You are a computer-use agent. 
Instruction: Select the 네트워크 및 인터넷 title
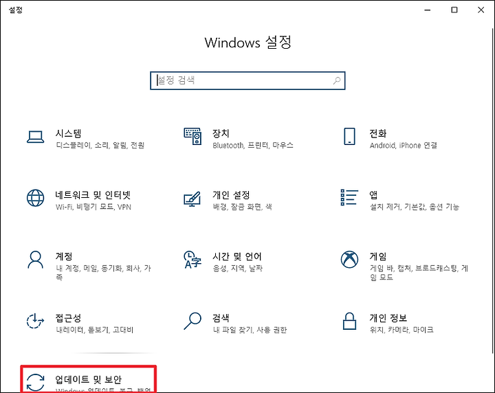tap(93, 195)
